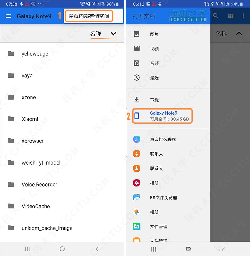250x256 pixels.
Task: Open the 音频 category icon
Action: (x=137, y=63)
